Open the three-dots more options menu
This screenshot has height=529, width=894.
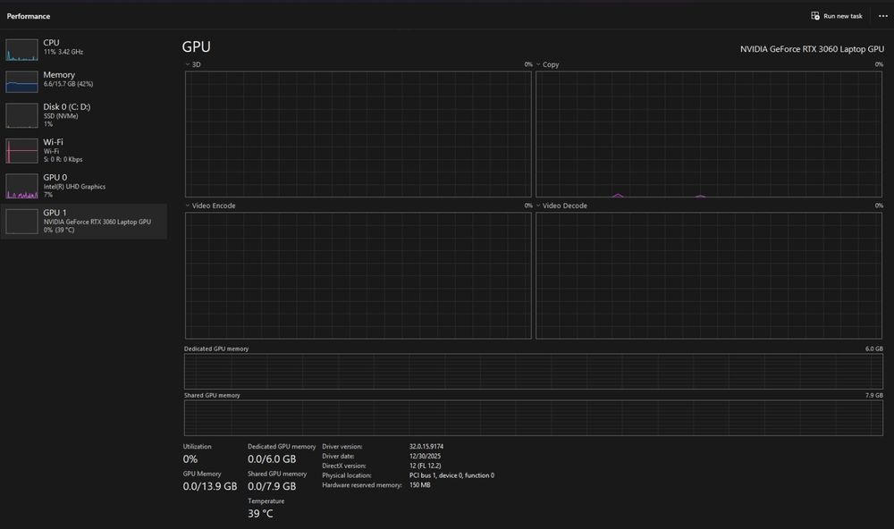point(882,16)
